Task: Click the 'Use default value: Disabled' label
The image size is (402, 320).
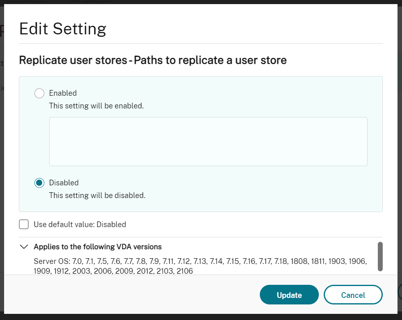Action: (x=79, y=224)
